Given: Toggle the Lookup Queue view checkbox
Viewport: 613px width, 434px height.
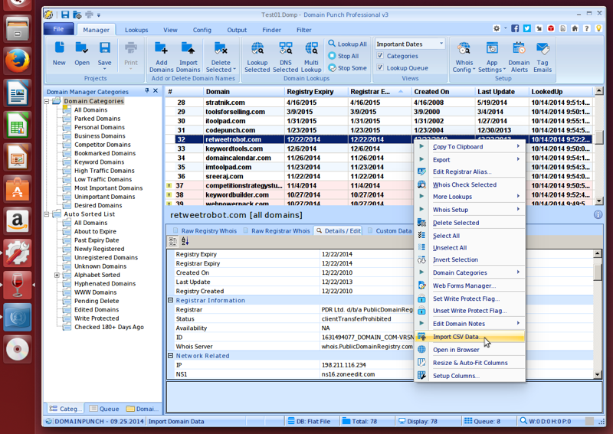Looking at the screenshot, I should (x=379, y=67).
